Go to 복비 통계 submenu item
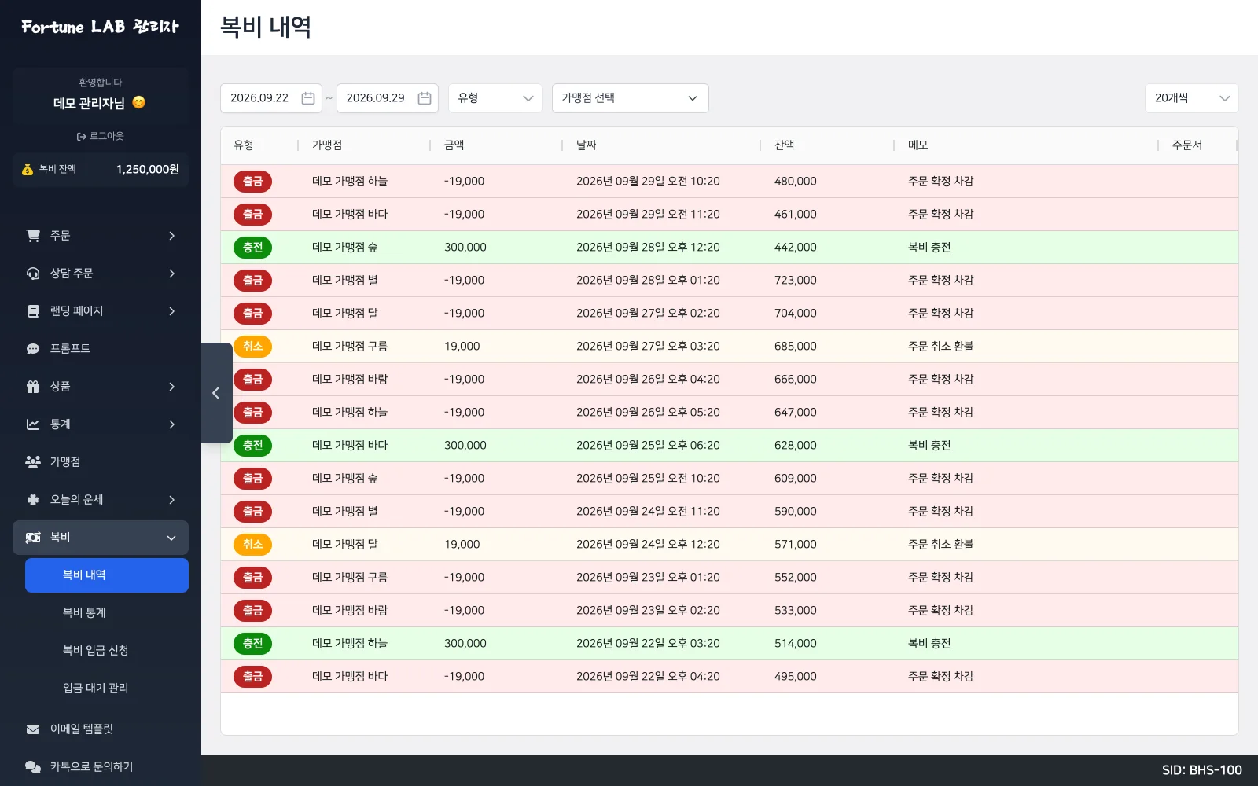Image resolution: width=1258 pixels, height=786 pixels. [x=84, y=612]
